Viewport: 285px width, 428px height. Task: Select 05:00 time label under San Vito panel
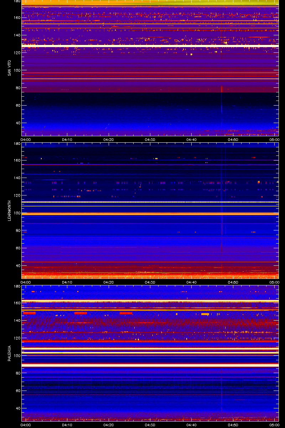(274, 139)
